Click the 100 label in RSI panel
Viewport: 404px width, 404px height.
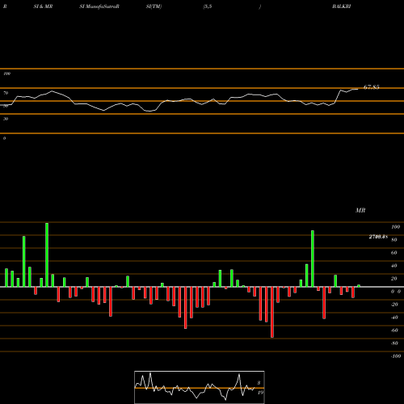(6, 74)
